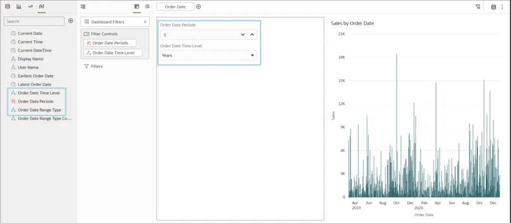Screen dimensions: 511x223
Task: Open the Order Date Time Level dropdown
Action: [209, 55]
